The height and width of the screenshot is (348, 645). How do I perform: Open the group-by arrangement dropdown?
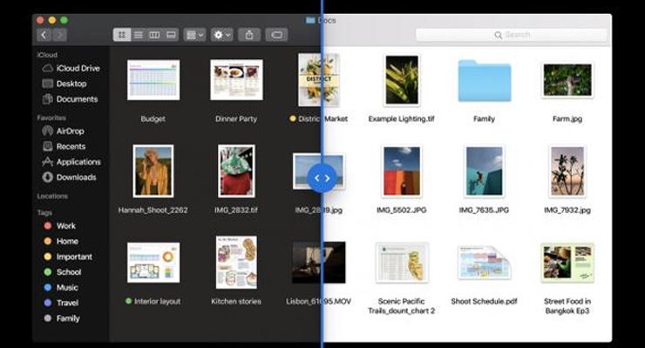[x=195, y=35]
